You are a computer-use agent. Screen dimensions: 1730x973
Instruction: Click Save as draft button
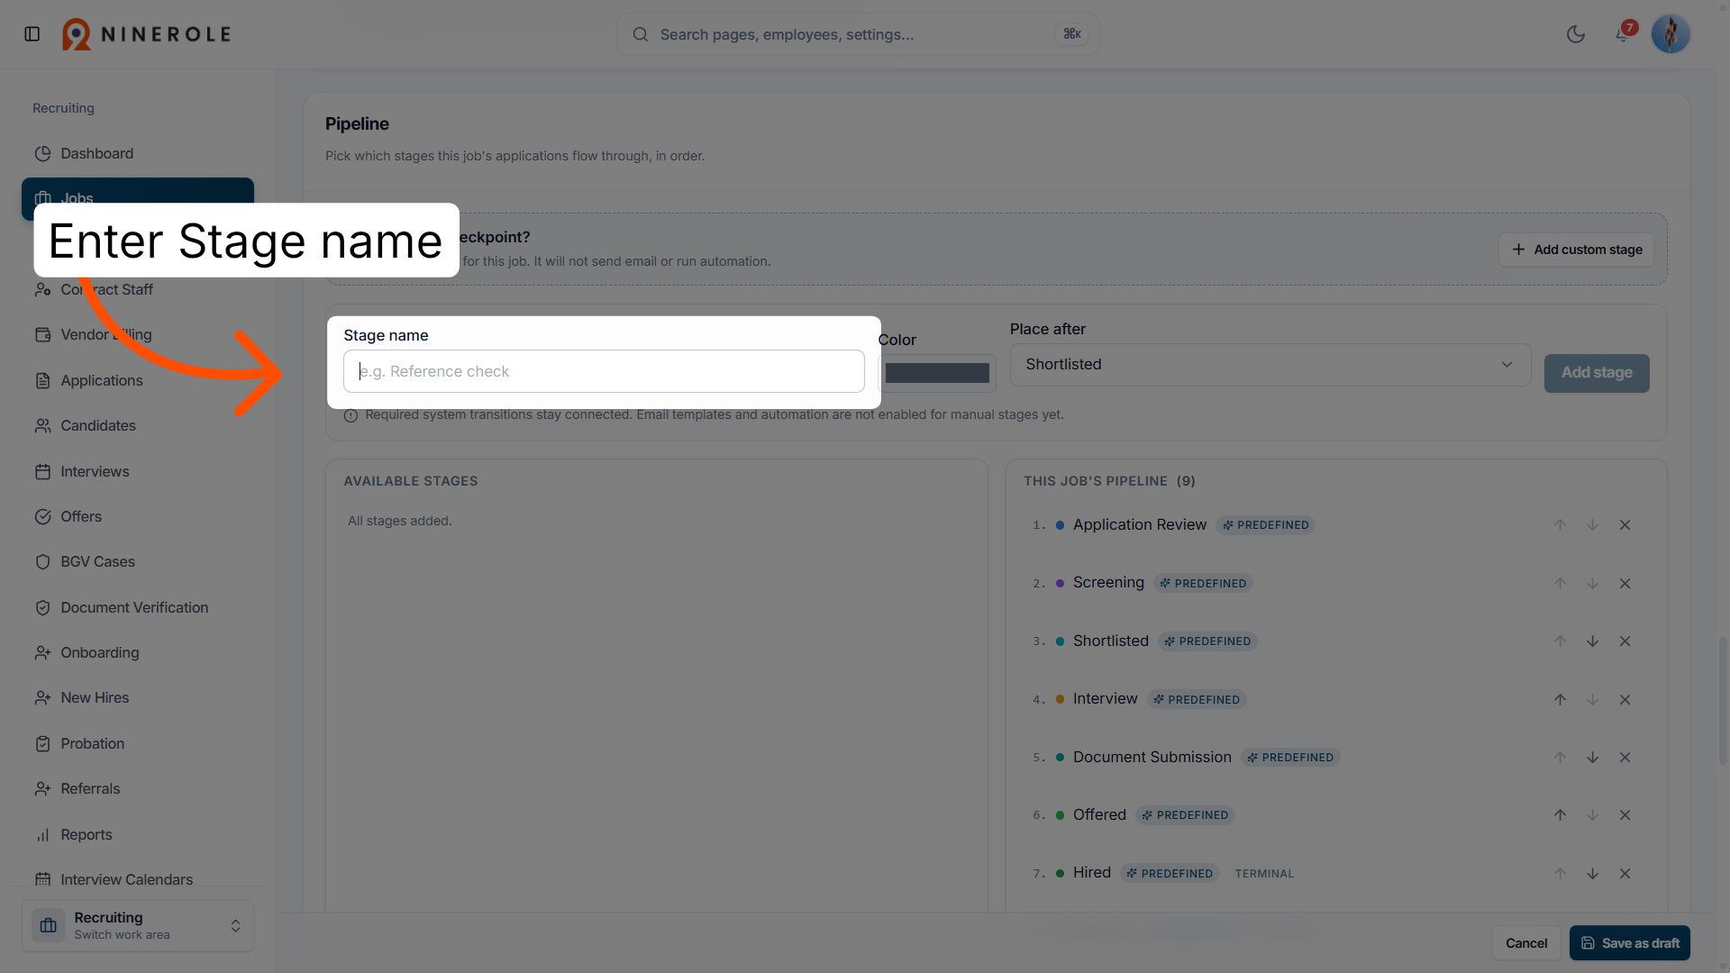[x=1630, y=943]
